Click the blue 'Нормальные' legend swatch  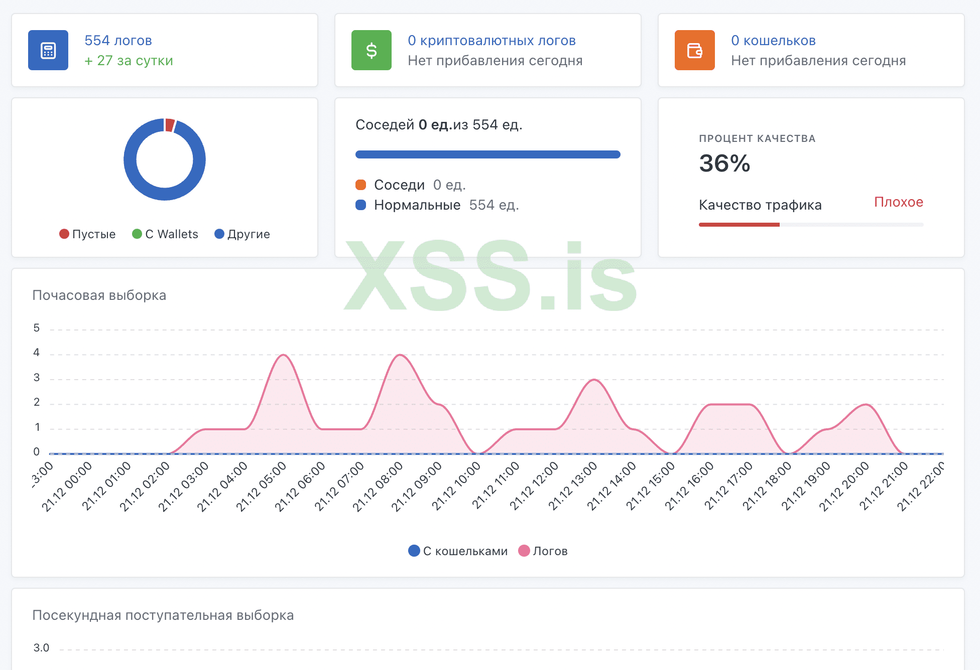coord(360,205)
